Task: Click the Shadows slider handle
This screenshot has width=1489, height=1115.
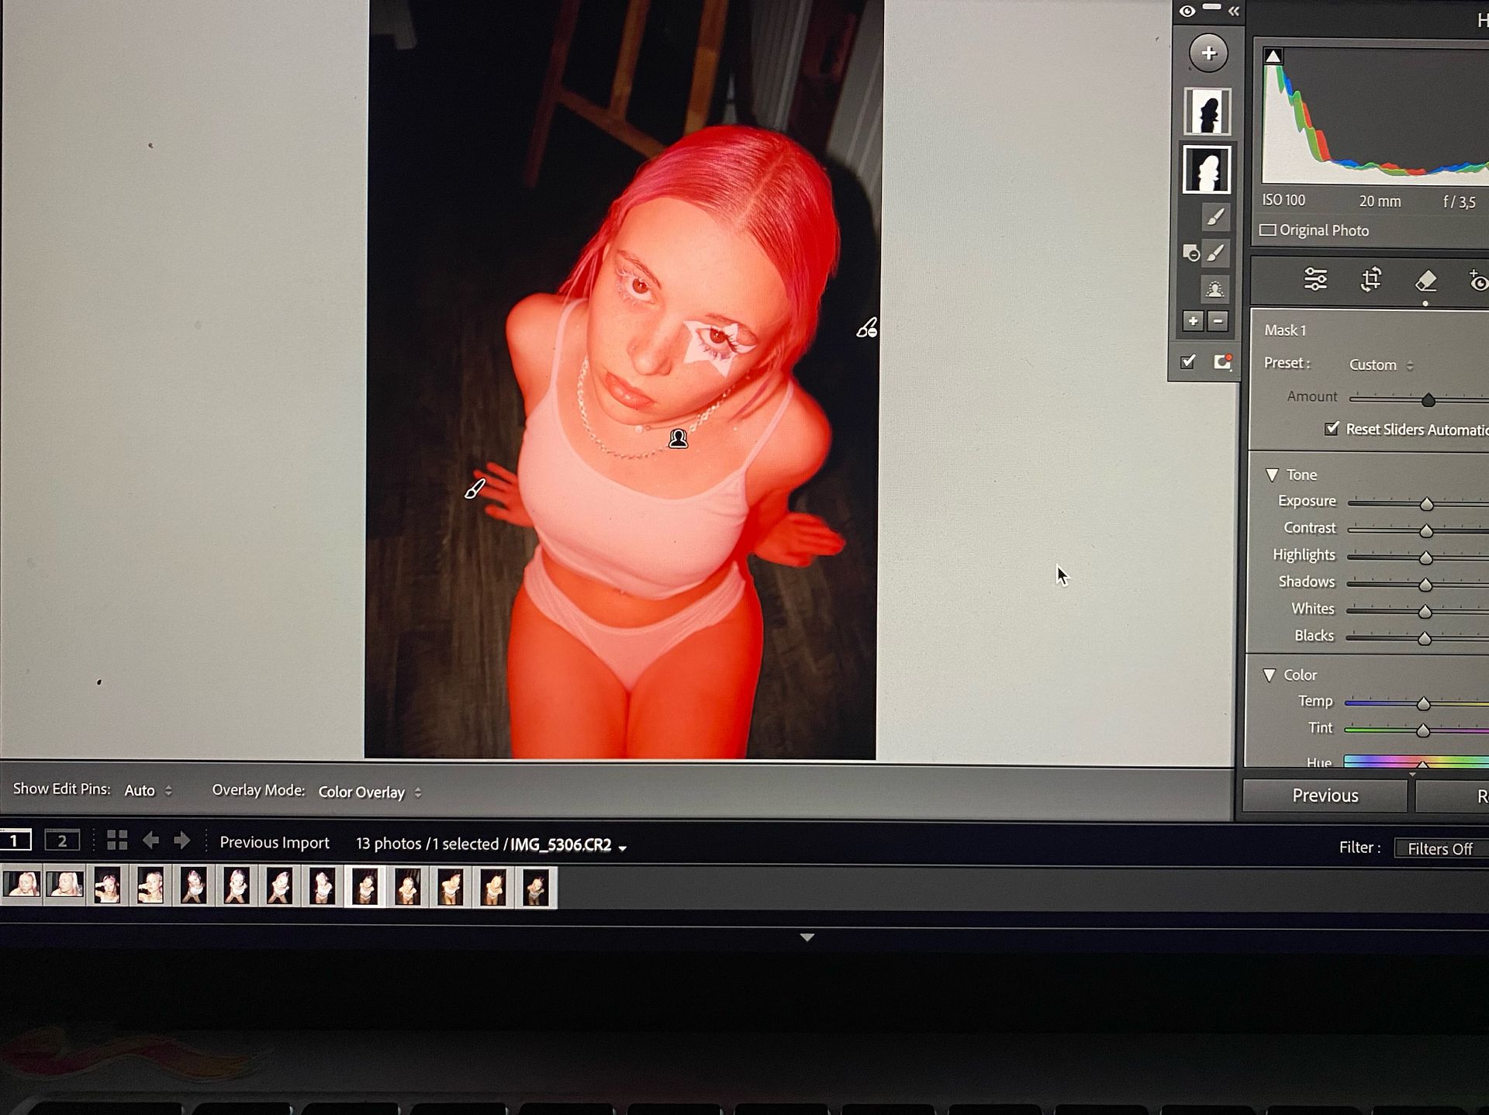Action: 1425,585
